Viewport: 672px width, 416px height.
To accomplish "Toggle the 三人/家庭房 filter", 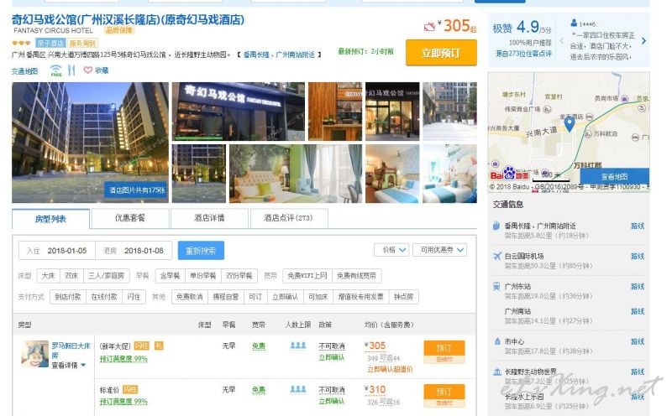I will (106, 276).
